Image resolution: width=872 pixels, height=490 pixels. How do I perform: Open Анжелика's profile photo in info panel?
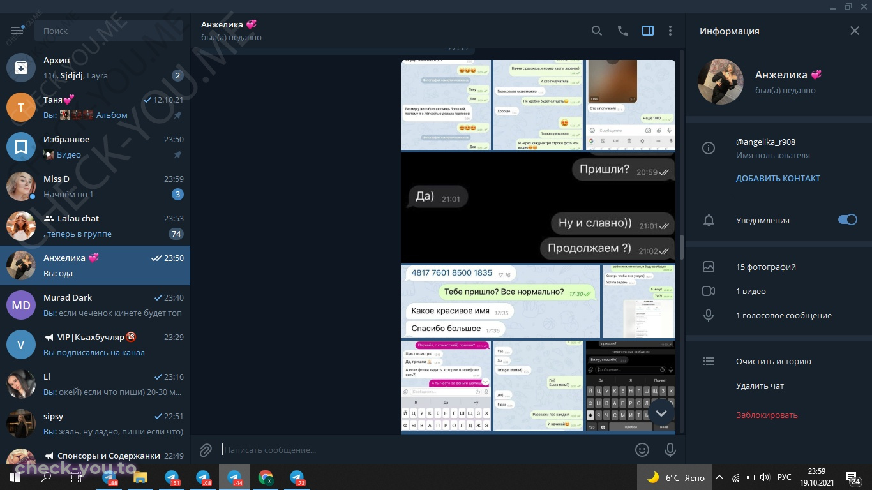(x=721, y=82)
